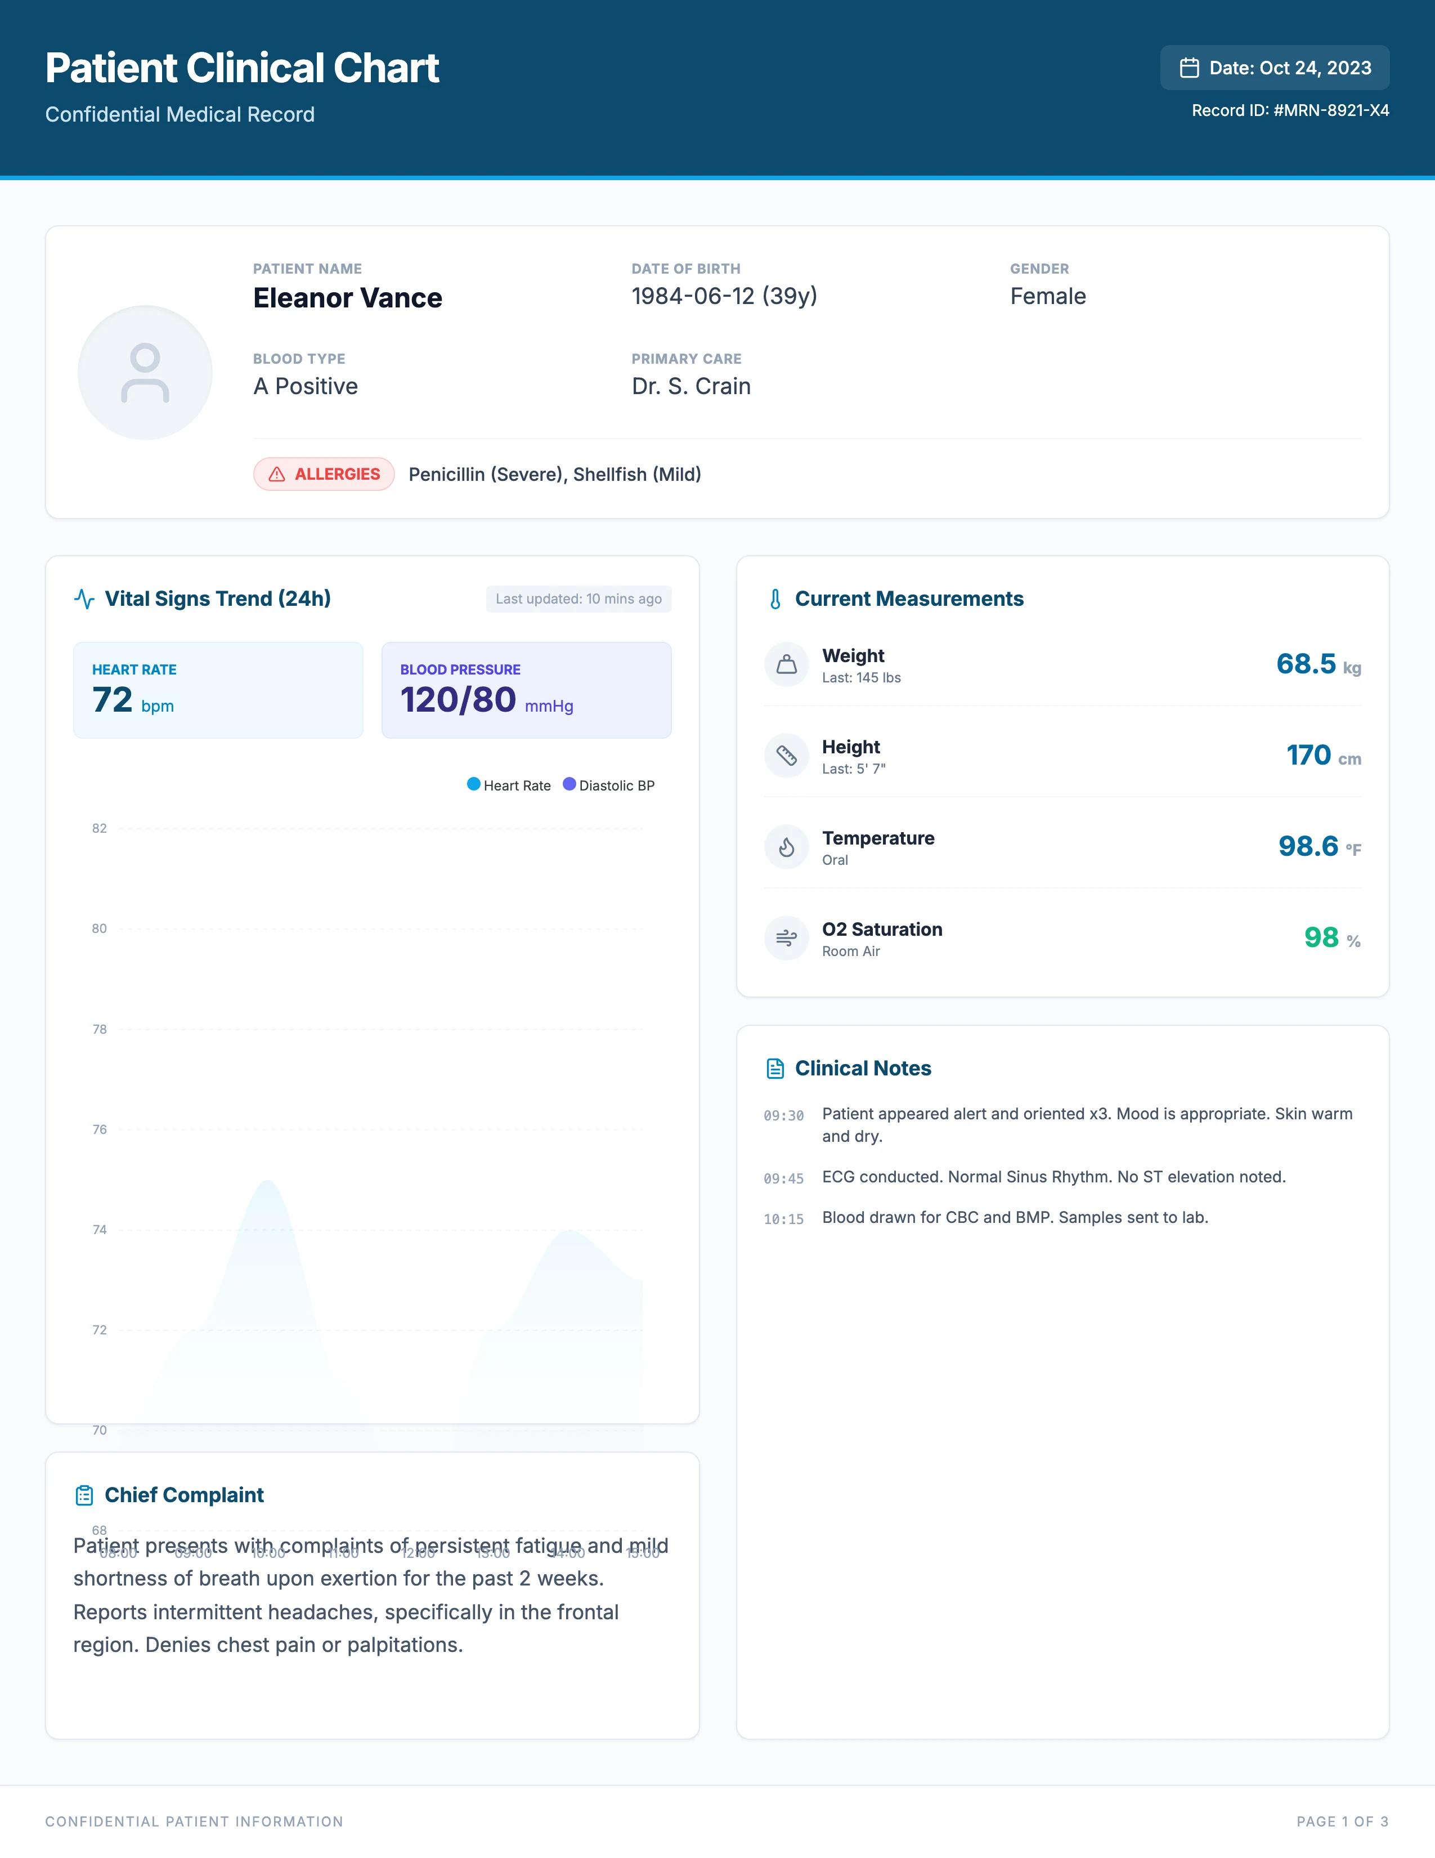Click the Vital Signs Trend (24h) heading
The height and width of the screenshot is (1858, 1435).
tap(218, 599)
